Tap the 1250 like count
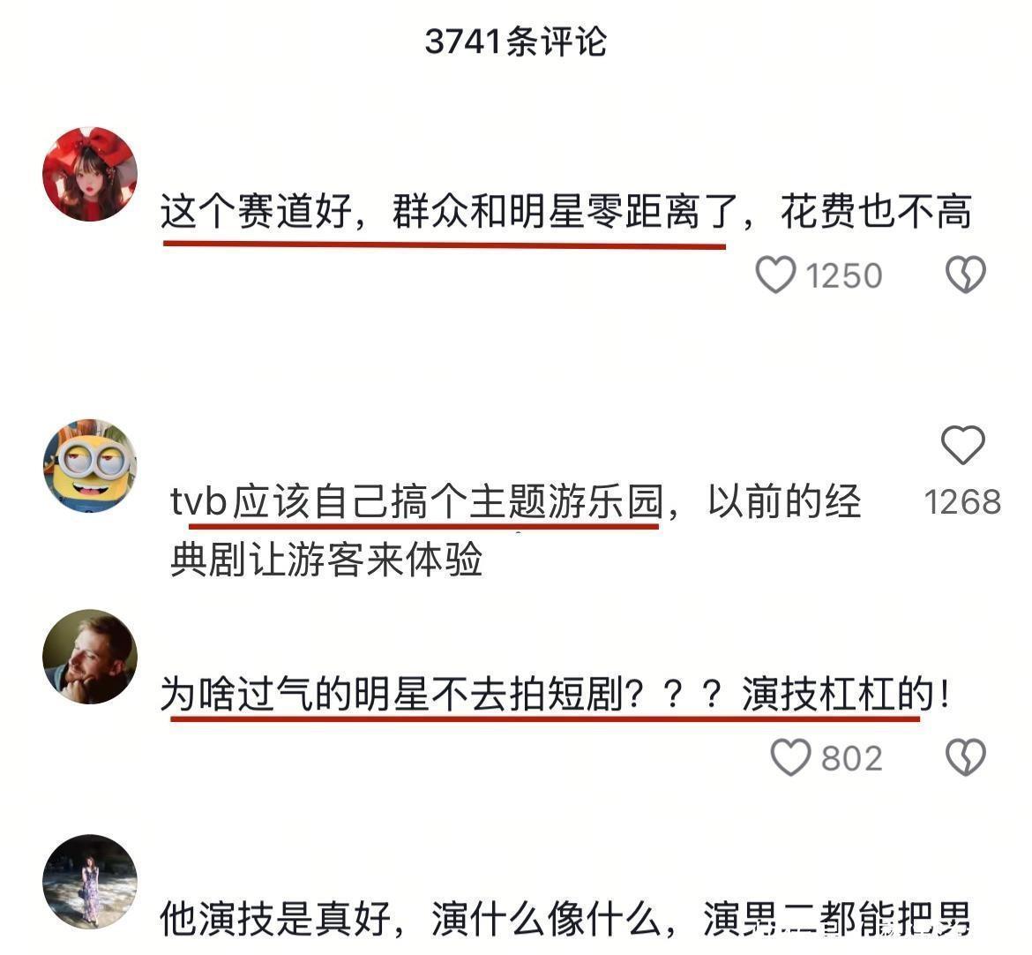Screen dimensions: 1032x955 844,276
